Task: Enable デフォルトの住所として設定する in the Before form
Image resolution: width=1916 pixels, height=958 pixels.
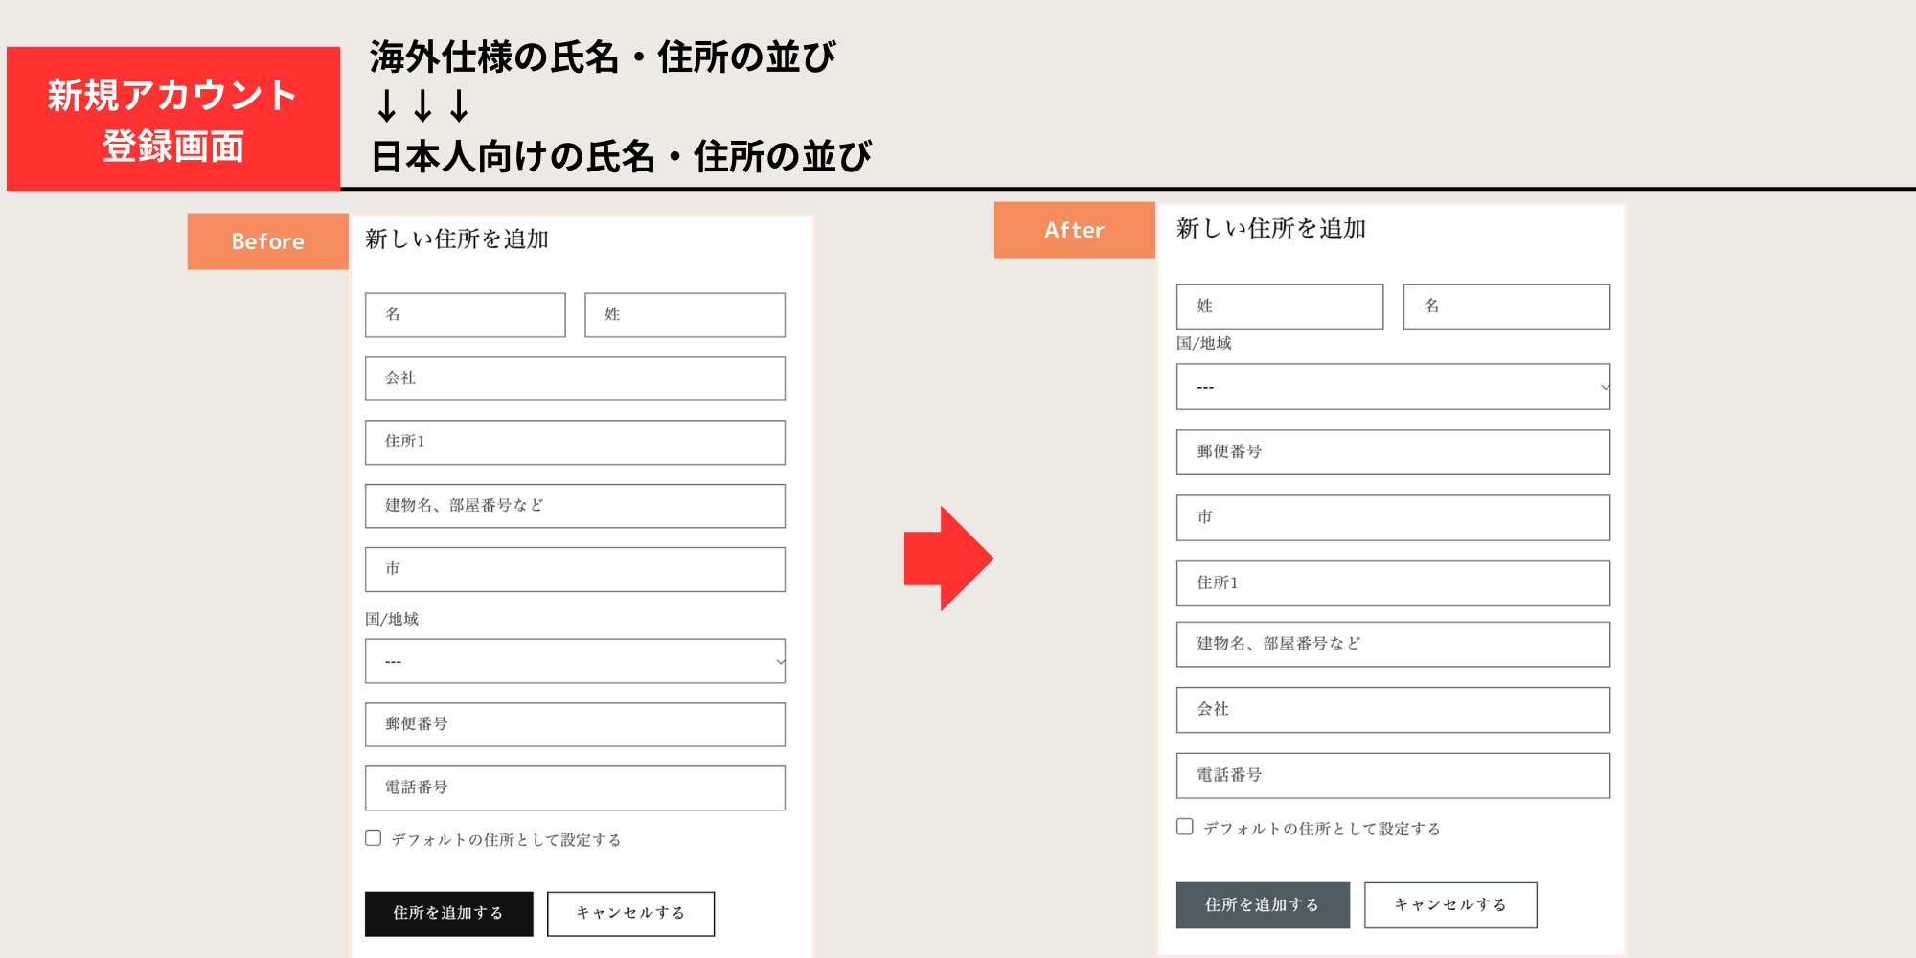Action: [x=373, y=837]
